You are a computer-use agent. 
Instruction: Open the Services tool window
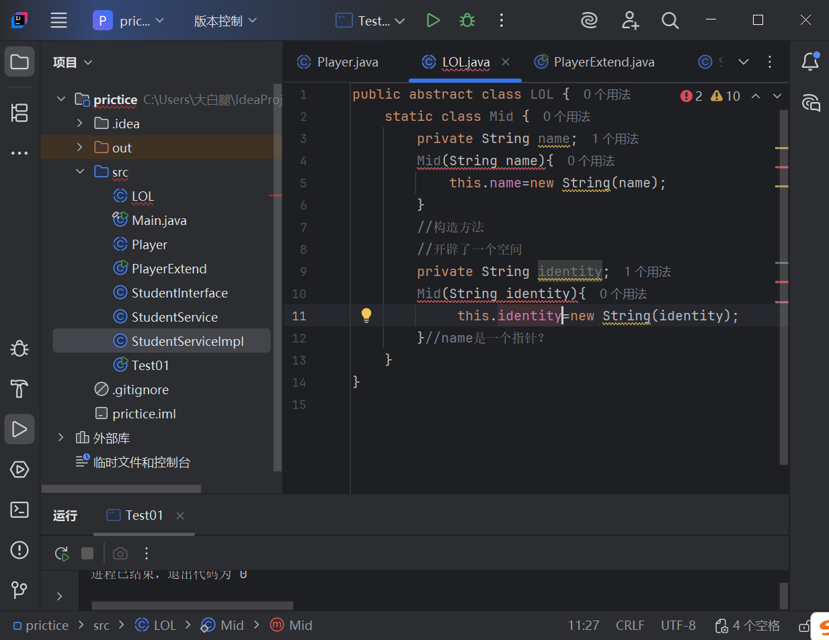click(x=19, y=469)
